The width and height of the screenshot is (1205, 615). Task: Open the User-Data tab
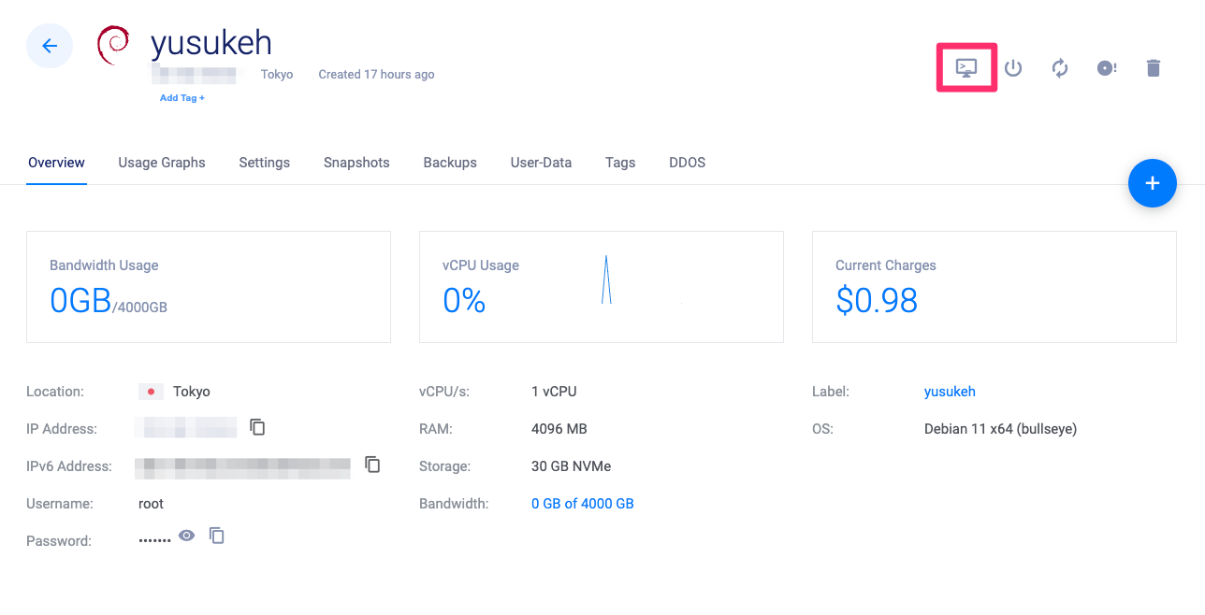tap(541, 163)
